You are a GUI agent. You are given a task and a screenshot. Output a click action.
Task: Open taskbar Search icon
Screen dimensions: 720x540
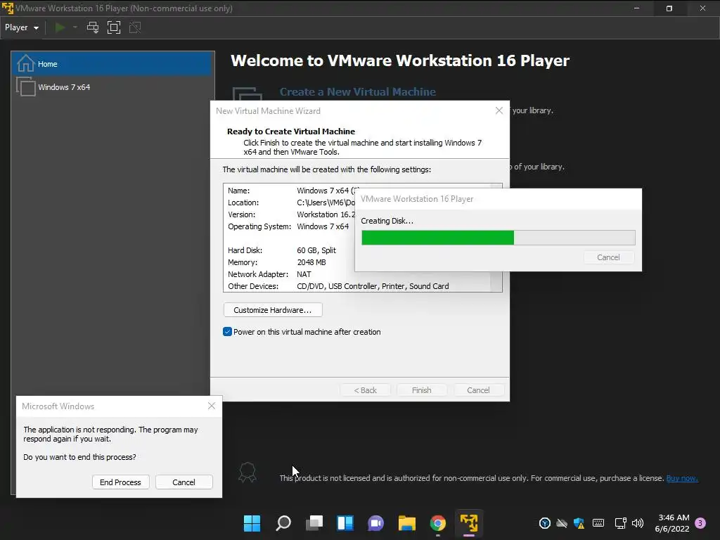click(x=283, y=523)
